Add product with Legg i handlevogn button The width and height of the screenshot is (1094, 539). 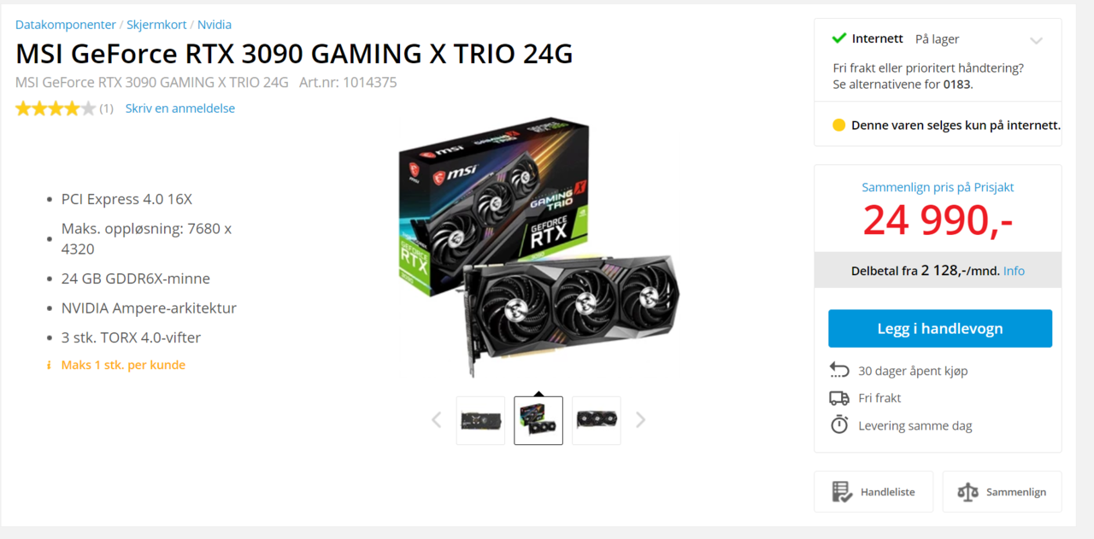tap(940, 329)
